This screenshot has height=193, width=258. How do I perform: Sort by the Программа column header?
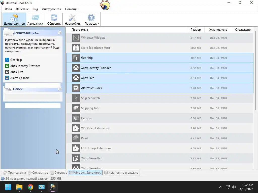coord(126,30)
